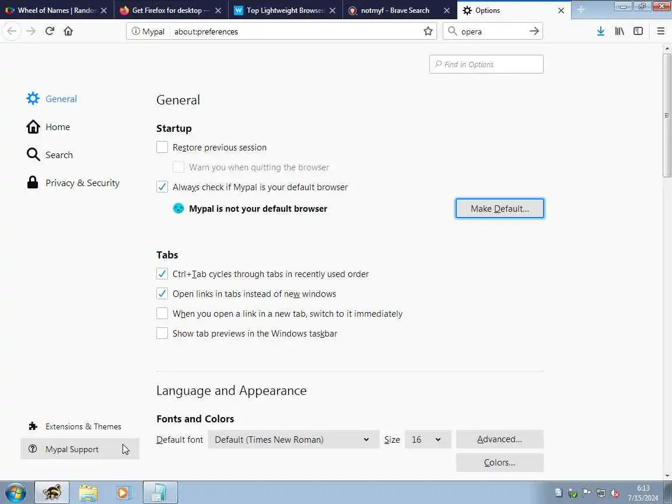Close the Top Lightweight Browser tab

[332, 10]
